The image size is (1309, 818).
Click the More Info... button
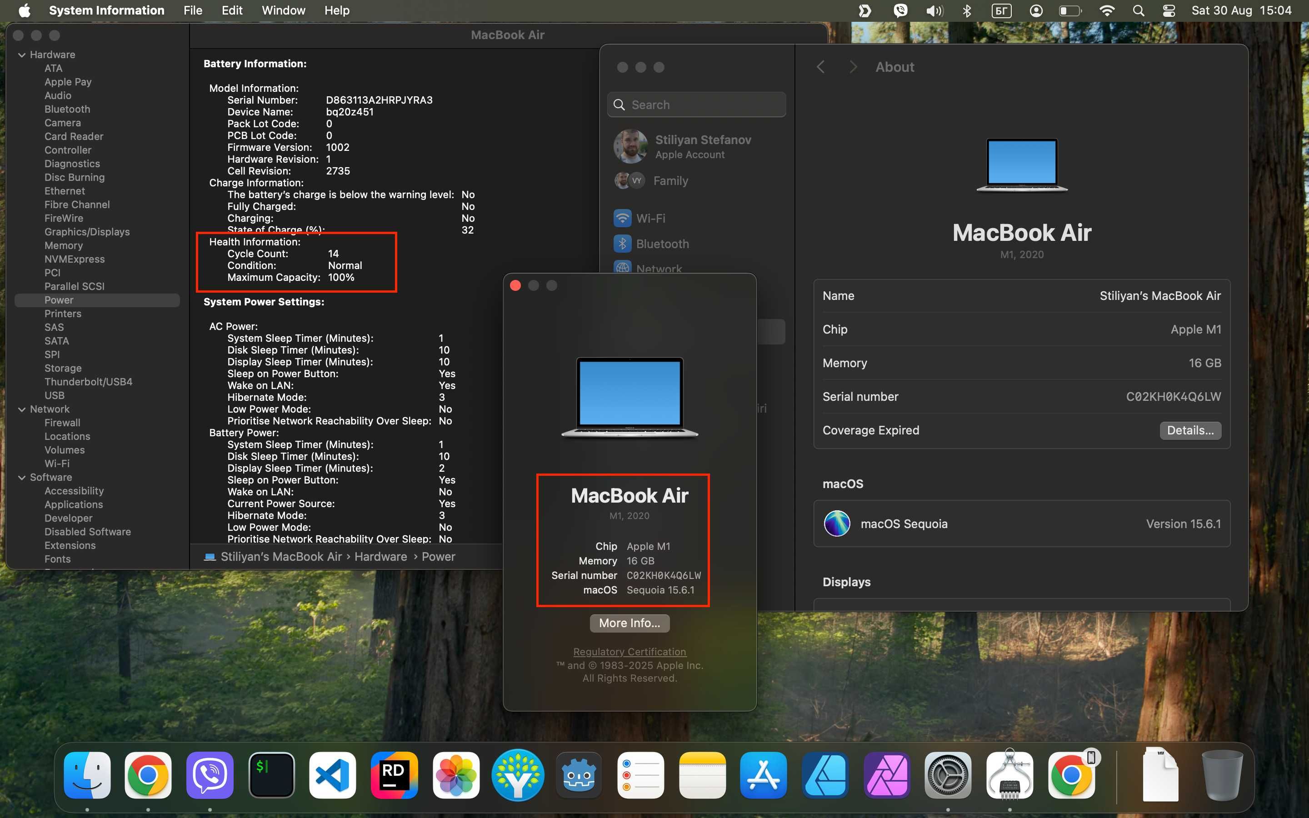(x=629, y=623)
